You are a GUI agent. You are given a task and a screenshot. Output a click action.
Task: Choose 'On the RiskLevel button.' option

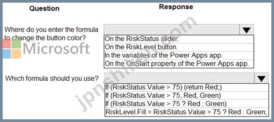coord(179,47)
